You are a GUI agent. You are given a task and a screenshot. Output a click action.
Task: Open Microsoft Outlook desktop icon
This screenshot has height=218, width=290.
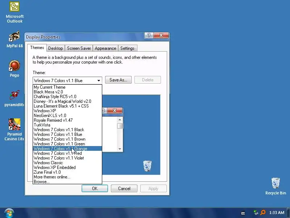14,12
